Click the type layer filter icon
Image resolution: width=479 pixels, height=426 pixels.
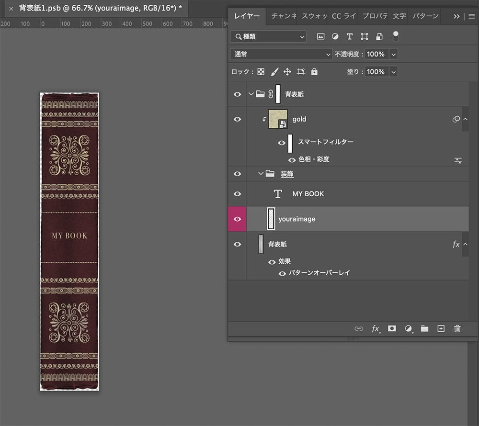tap(350, 36)
